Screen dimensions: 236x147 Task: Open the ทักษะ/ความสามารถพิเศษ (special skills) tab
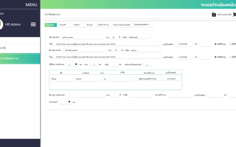pos(122,25)
